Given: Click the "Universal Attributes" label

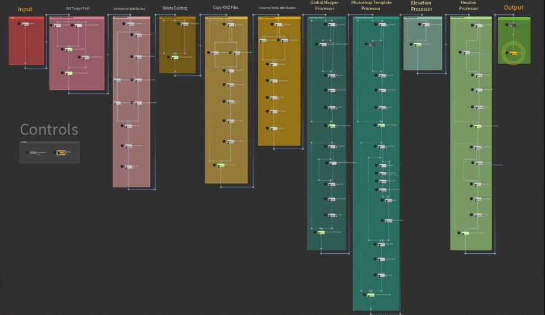Looking at the screenshot, I should [x=130, y=9].
